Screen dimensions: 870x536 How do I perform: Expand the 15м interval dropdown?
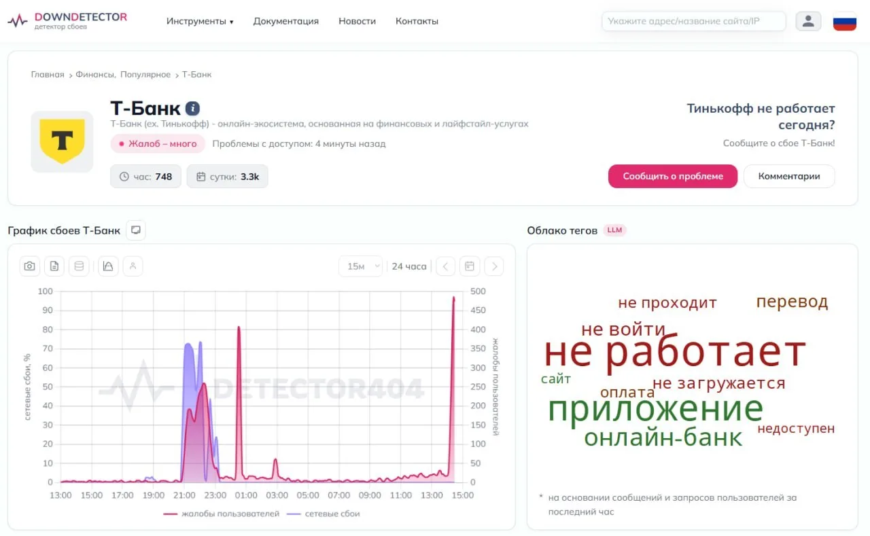[x=361, y=266]
